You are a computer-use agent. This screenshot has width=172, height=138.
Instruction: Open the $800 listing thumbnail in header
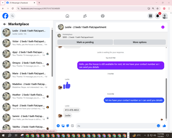59,36
